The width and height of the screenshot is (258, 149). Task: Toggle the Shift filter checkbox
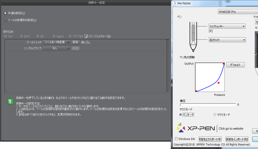(21, 36)
